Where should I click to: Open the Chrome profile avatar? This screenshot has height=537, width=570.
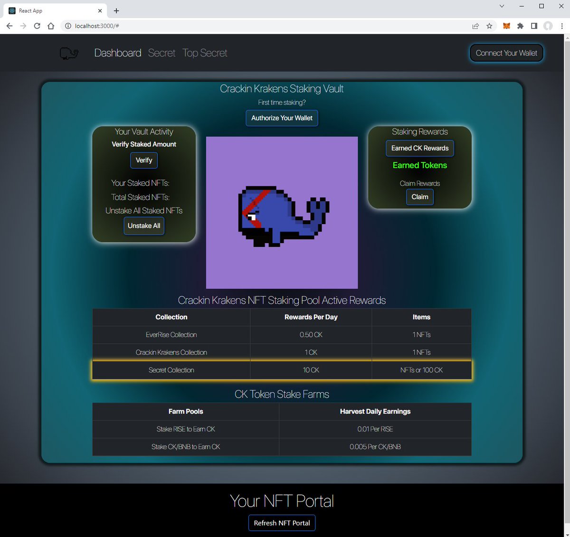click(x=549, y=26)
